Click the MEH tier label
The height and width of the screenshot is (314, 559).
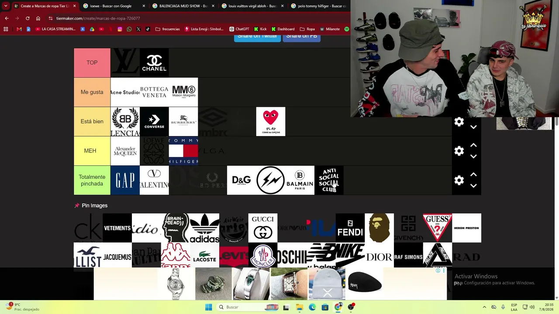point(92,151)
